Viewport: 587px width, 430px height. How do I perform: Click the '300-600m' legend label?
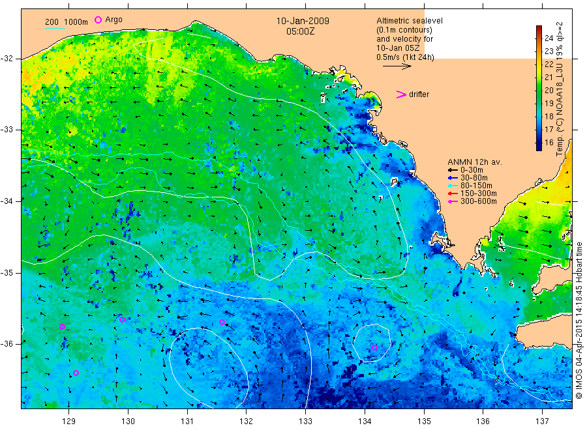(479, 201)
